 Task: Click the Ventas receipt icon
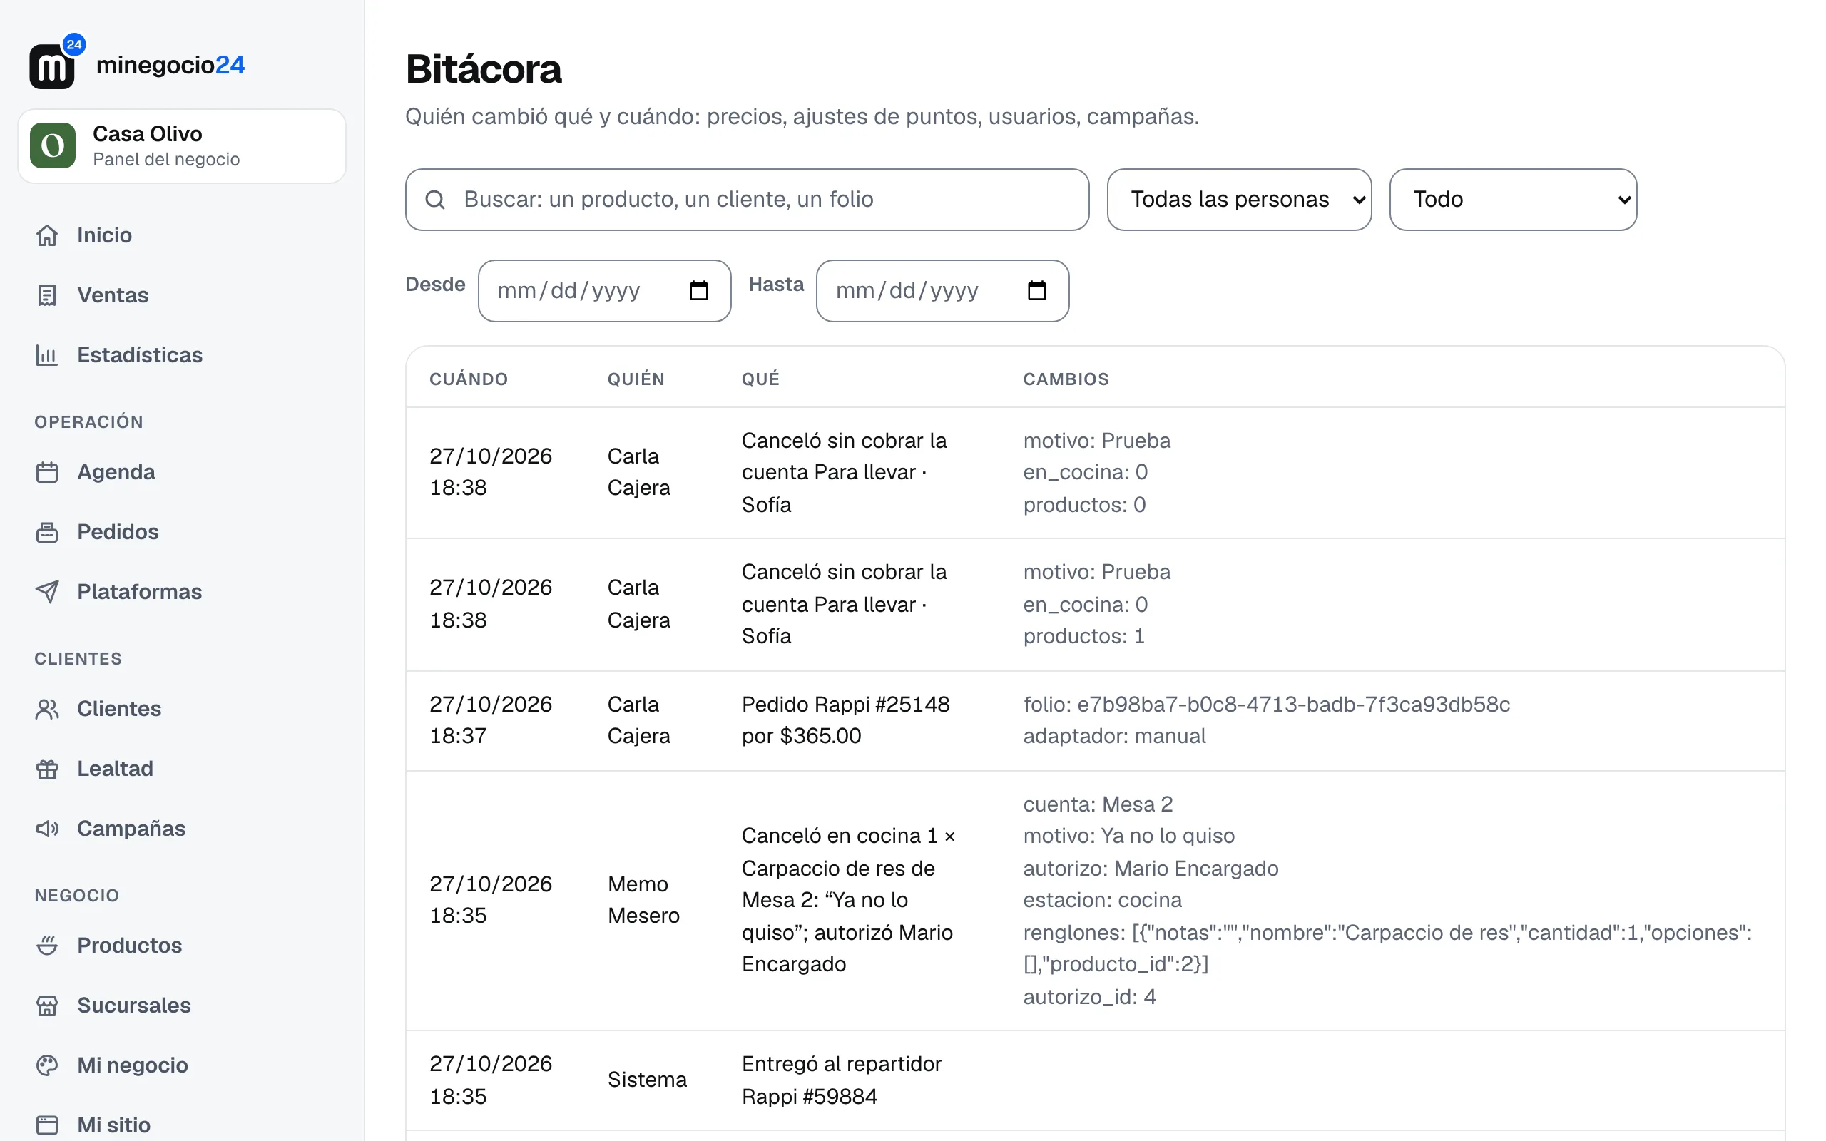coord(47,295)
